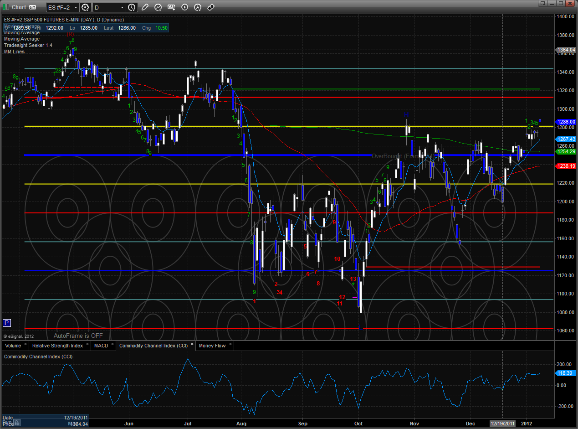Click the Aug label on time axis

[241, 424]
